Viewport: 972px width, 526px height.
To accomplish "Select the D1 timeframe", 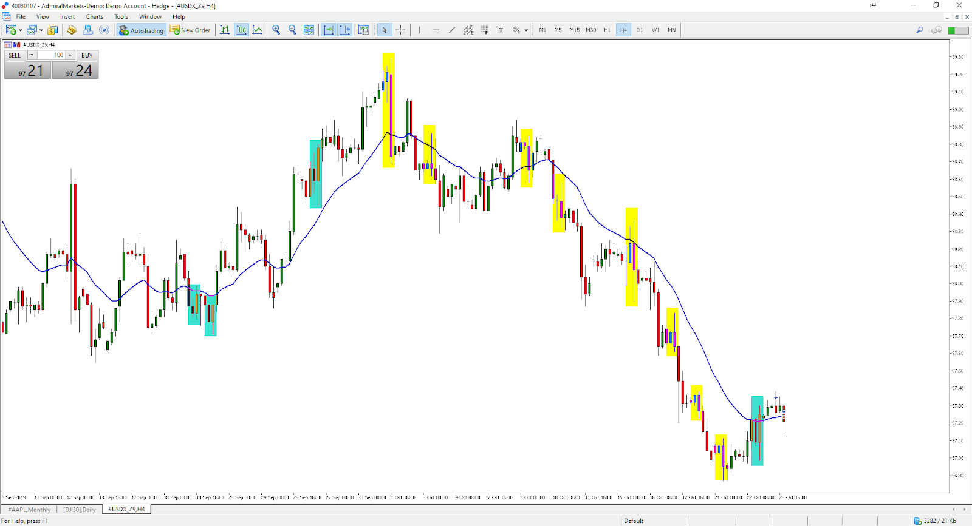I will (640, 30).
